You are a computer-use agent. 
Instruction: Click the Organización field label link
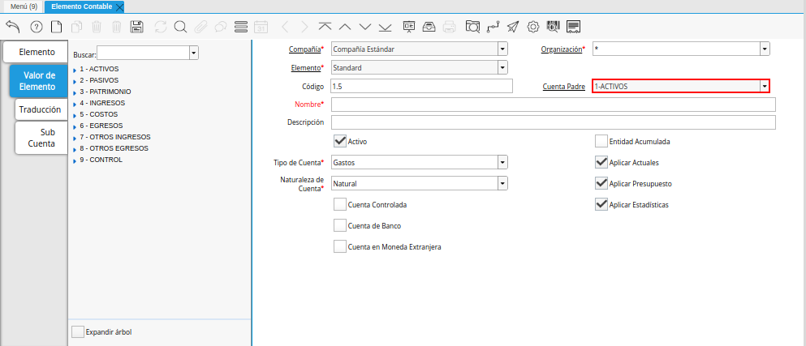point(562,49)
